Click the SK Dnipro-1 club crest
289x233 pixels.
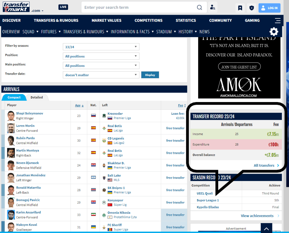pyautogui.click(x=104, y=190)
